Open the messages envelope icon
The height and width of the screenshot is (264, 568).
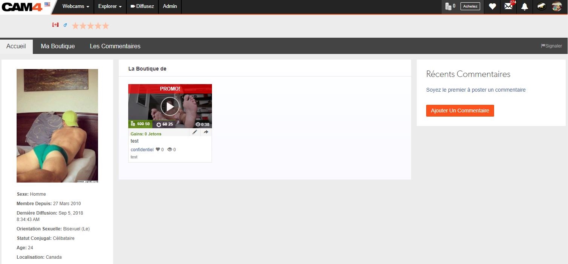pyautogui.click(x=508, y=6)
